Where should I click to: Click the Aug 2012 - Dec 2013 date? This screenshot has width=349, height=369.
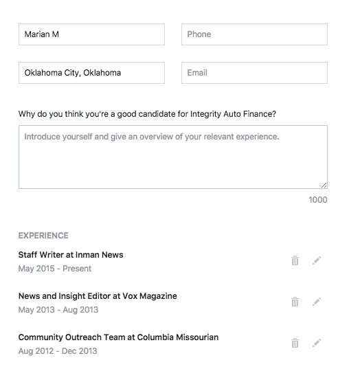(x=58, y=351)
